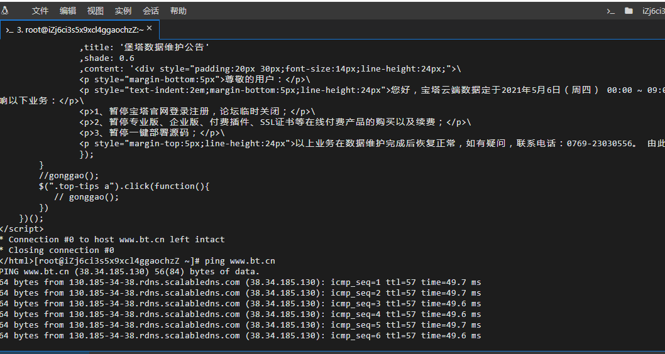This screenshot has width=665, height=354.
Task: Click the '//gonggao();' comment line
Action: point(69,175)
